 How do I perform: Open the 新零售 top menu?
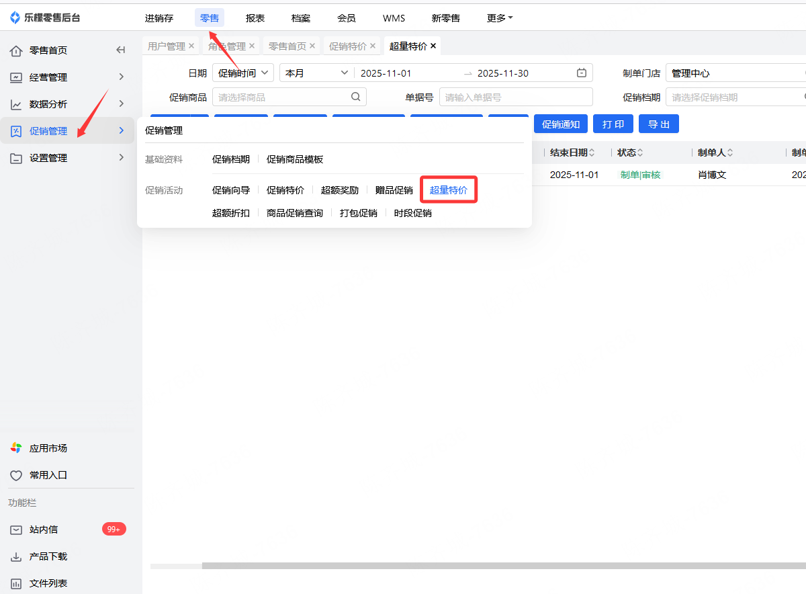[x=446, y=18]
